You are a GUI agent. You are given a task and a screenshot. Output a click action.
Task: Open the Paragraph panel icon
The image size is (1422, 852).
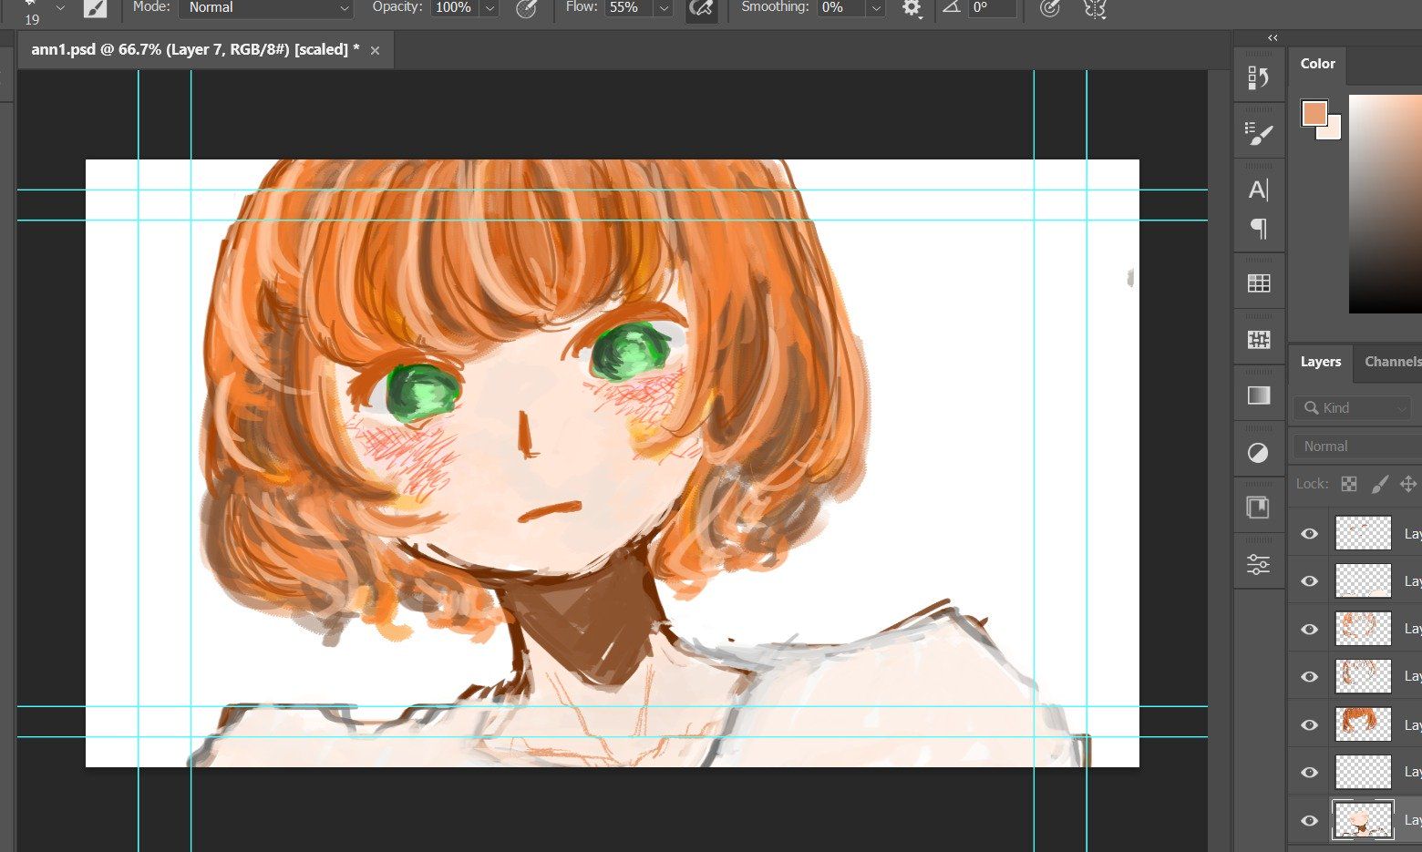[x=1258, y=228]
